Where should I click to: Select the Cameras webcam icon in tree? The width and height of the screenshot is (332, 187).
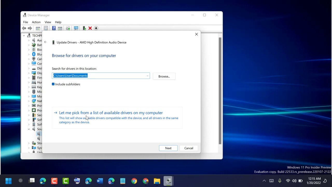click(x=34, y=59)
